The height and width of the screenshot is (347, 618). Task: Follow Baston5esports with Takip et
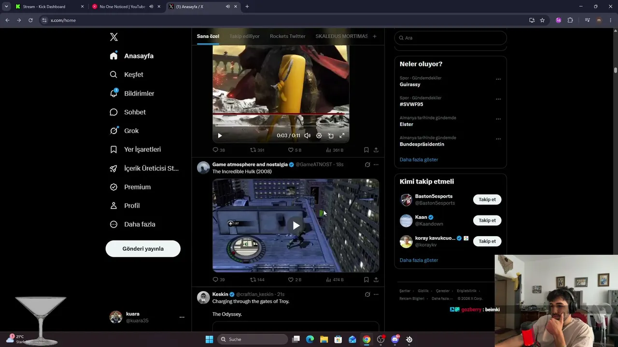[487, 200]
